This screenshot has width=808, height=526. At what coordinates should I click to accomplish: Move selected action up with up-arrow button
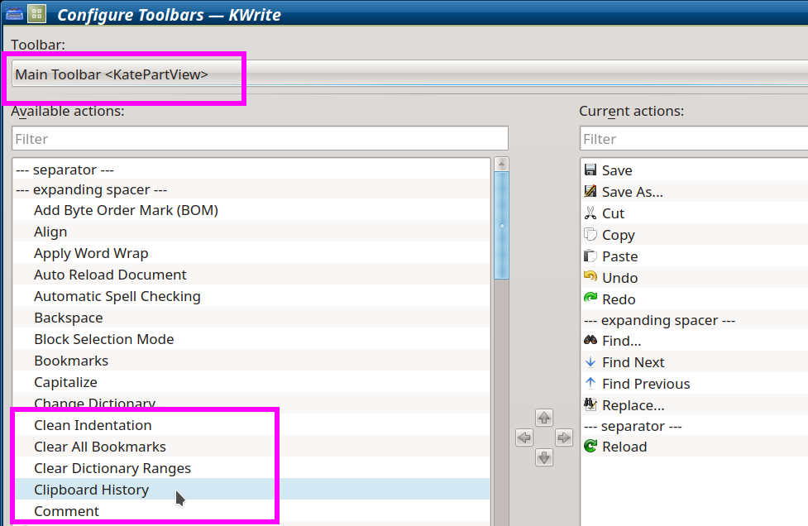click(x=544, y=418)
